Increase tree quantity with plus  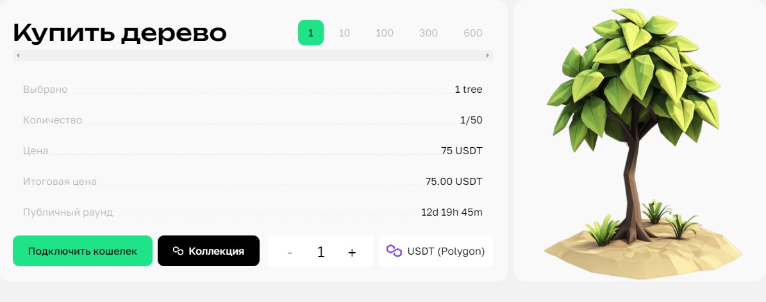pos(352,252)
